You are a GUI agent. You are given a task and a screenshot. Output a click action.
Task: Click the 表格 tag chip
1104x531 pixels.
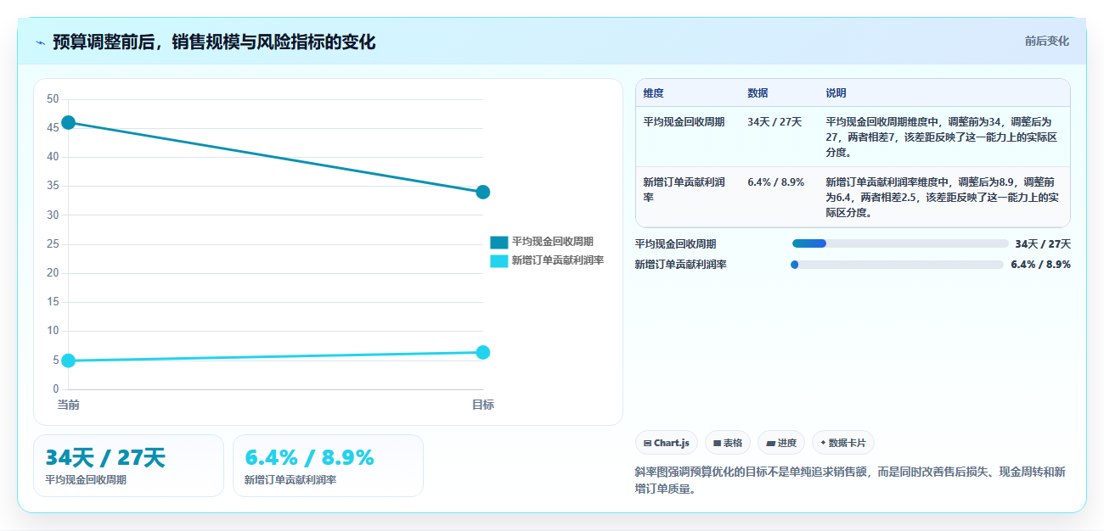727,443
